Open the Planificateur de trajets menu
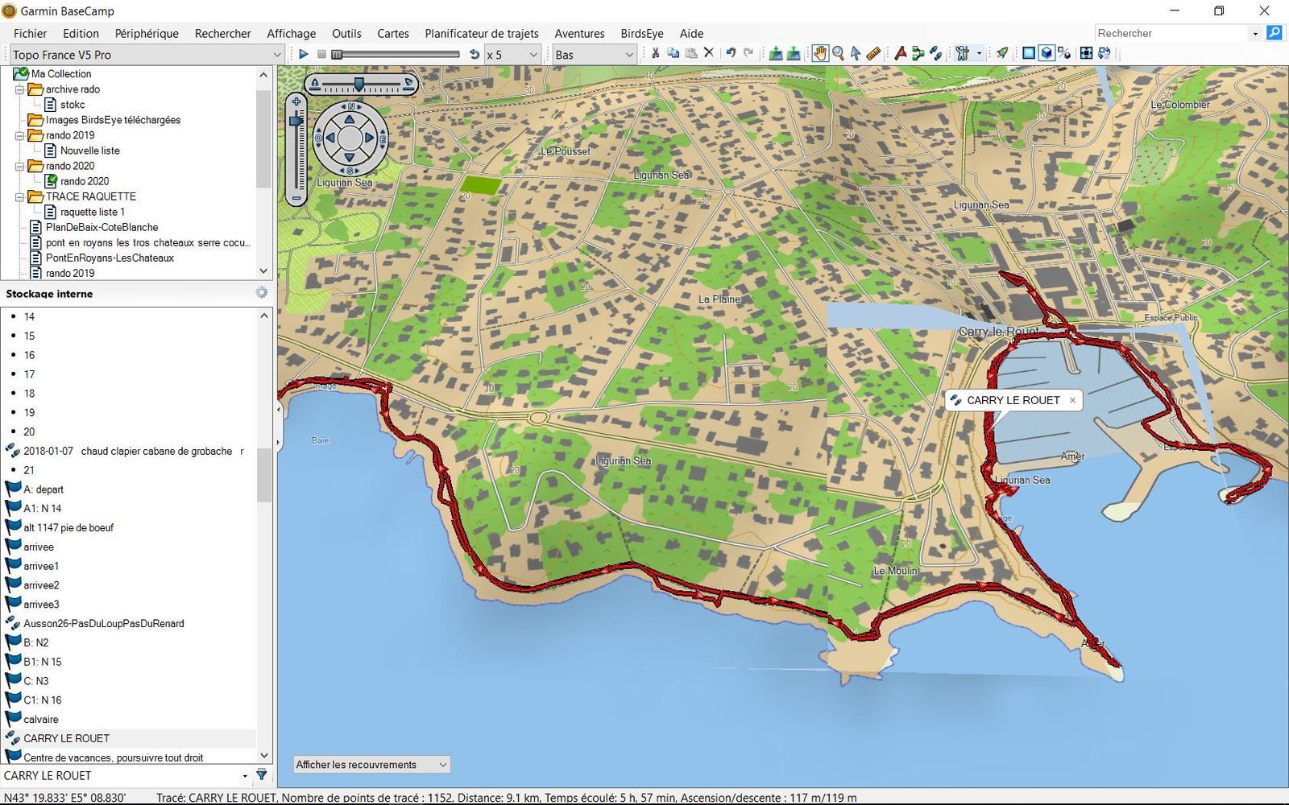The width and height of the screenshot is (1289, 805). pos(482,33)
